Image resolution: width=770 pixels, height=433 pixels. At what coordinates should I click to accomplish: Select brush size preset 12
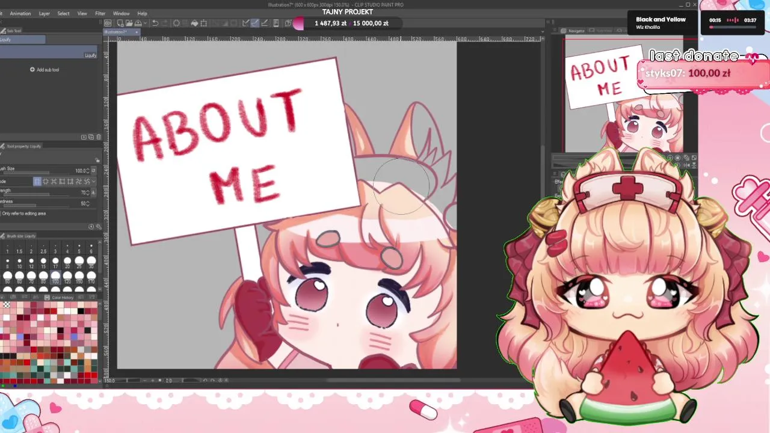tap(31, 262)
